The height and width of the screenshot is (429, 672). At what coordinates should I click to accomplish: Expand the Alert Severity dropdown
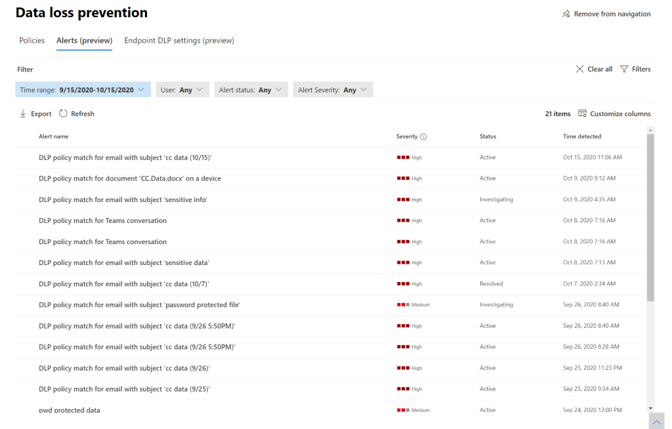coord(333,89)
